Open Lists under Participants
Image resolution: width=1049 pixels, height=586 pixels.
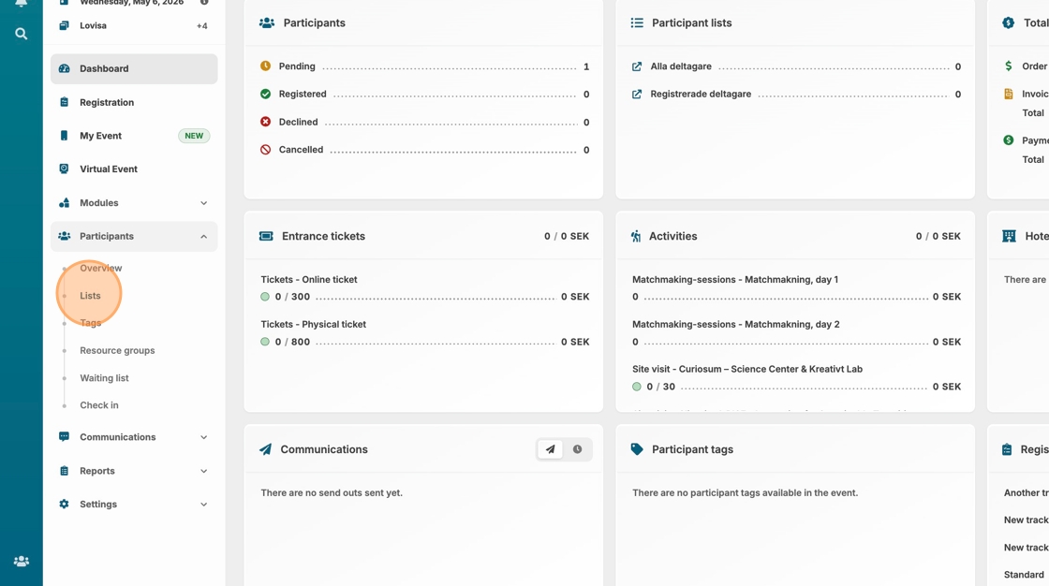[90, 296]
